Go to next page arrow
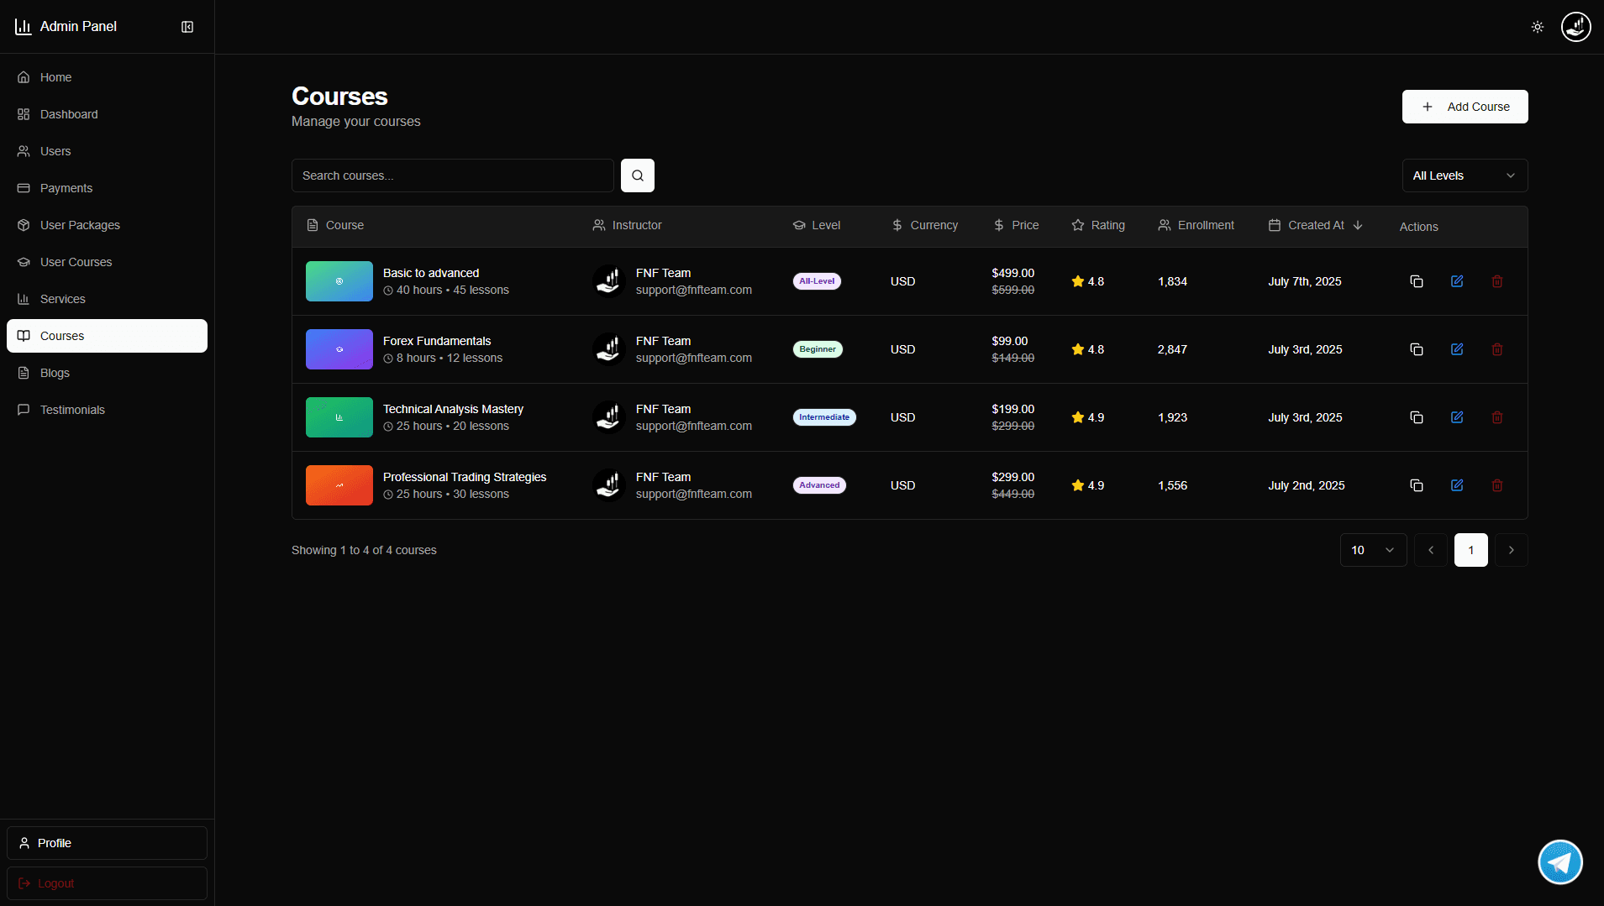 (1512, 550)
